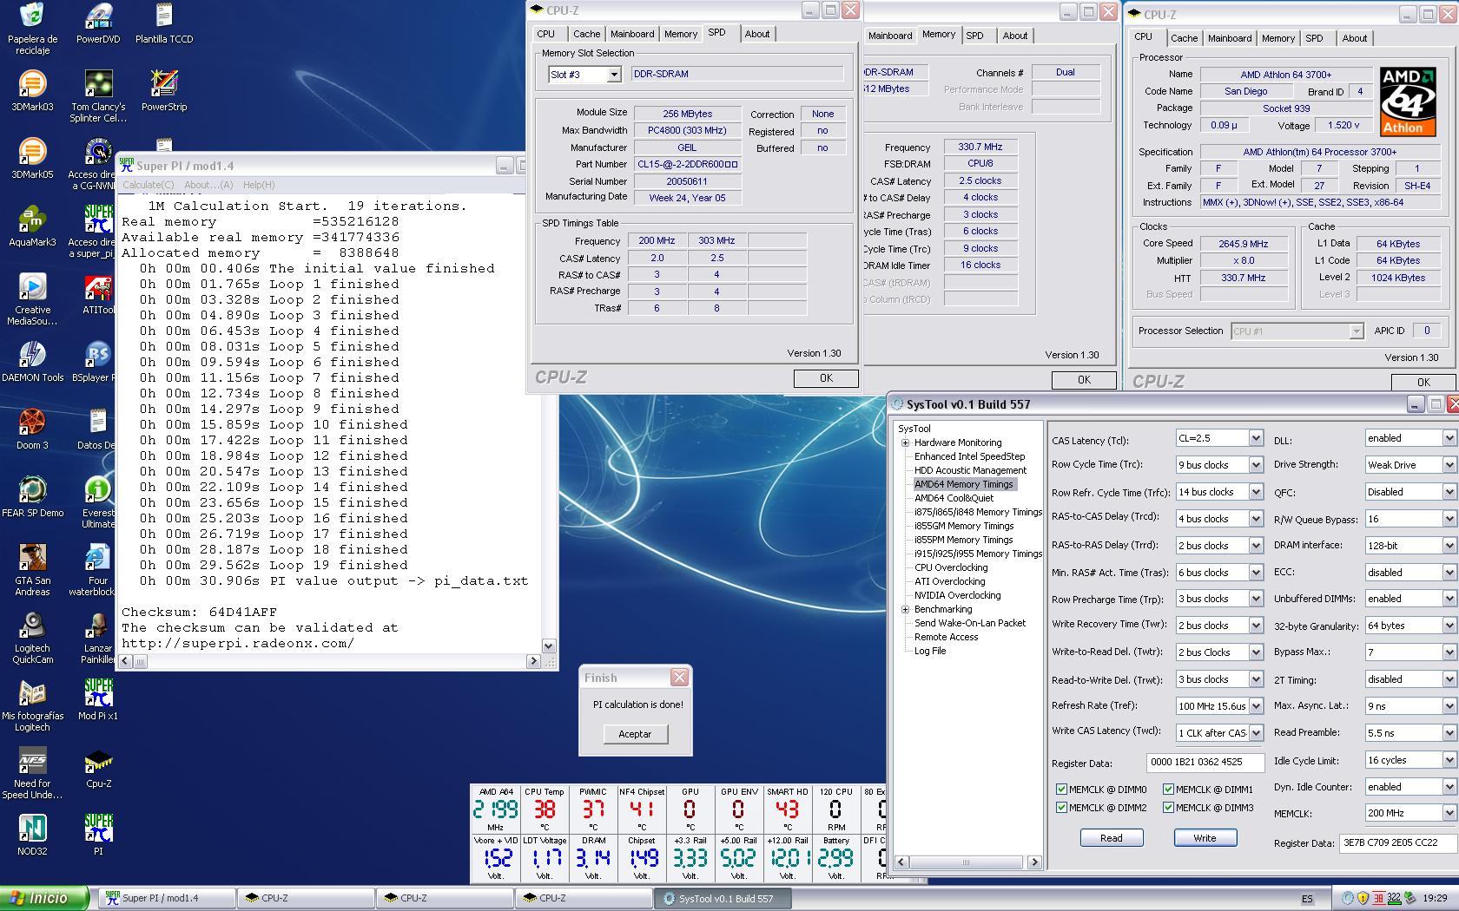Image resolution: width=1459 pixels, height=911 pixels.
Task: Disable MEMCLK @ DIMM3 checkbox
Action: 1168,808
